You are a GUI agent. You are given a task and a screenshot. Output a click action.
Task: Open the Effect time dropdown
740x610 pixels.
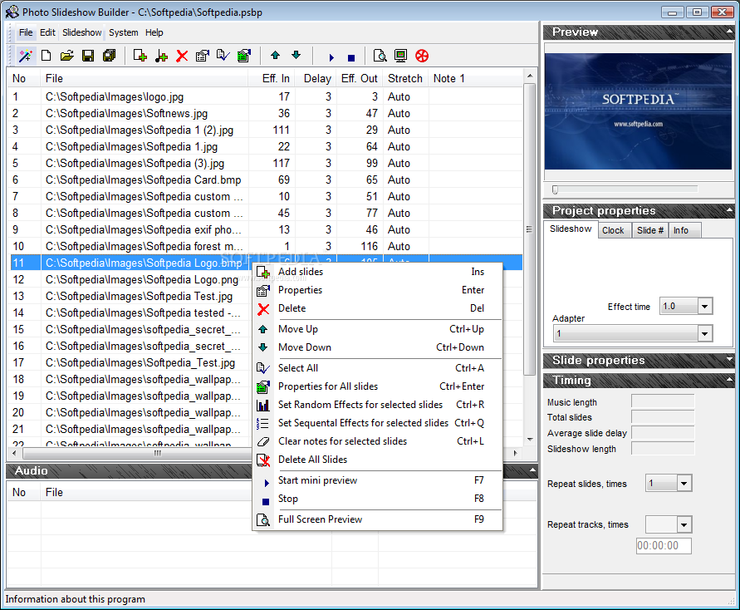[704, 307]
